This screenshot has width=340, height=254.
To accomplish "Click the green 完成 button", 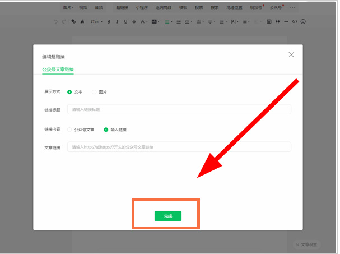I will (x=168, y=216).
